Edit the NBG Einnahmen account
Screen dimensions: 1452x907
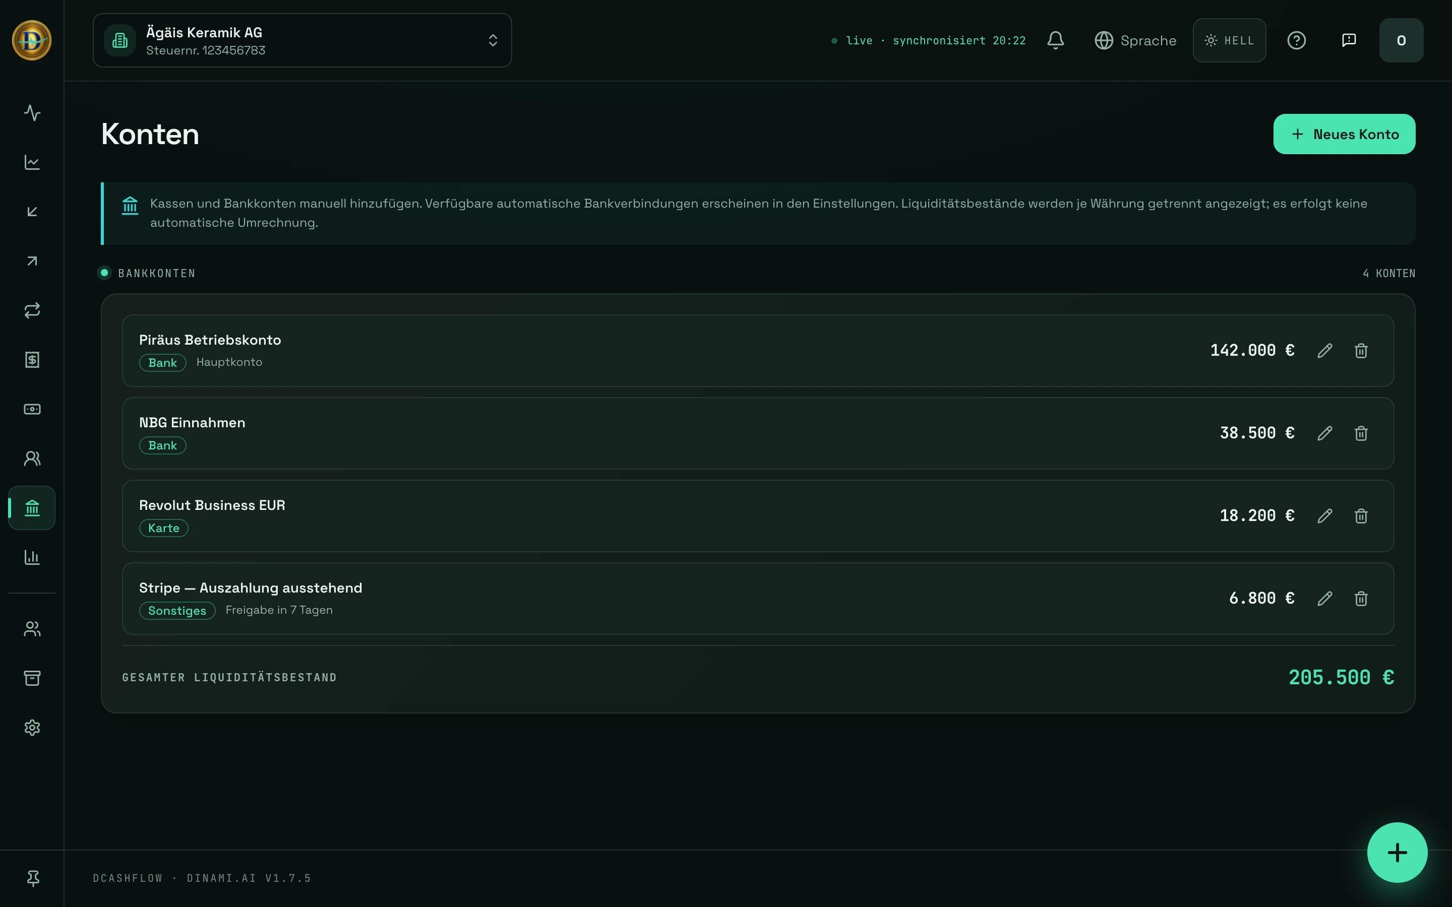click(x=1325, y=433)
